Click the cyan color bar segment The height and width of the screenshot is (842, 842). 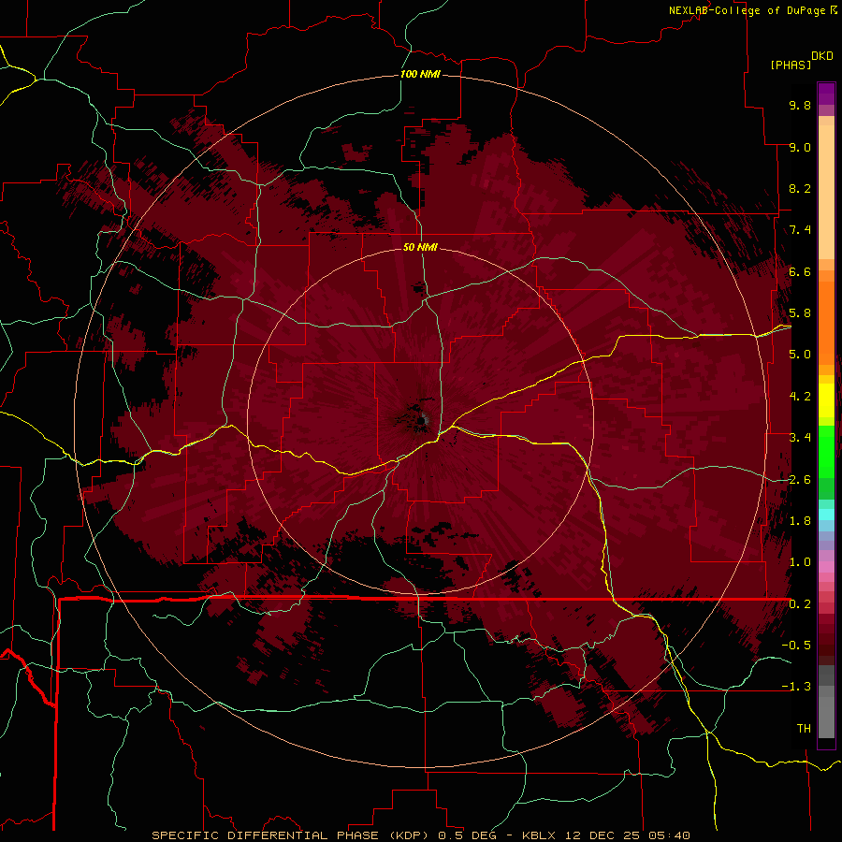point(826,515)
